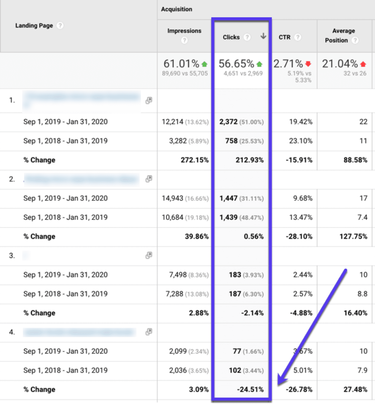
Task: Select the Acquisition section header
Action: pyautogui.click(x=177, y=9)
